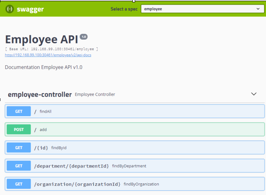266x195 pixels.
Task: Expand the GET /organization/{organizationId} operation
Action: (135, 184)
